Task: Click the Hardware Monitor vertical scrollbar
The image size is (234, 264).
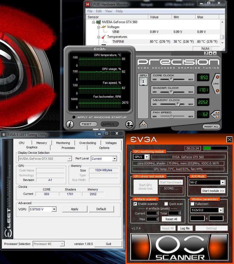Action: (x=222, y=32)
